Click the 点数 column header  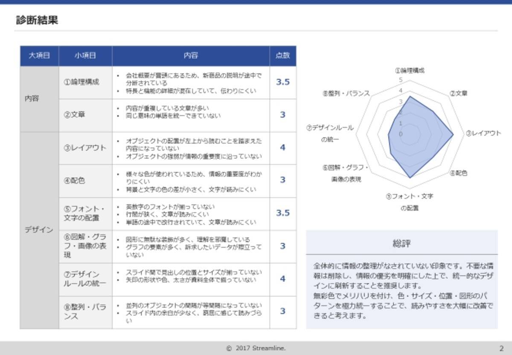coord(282,56)
